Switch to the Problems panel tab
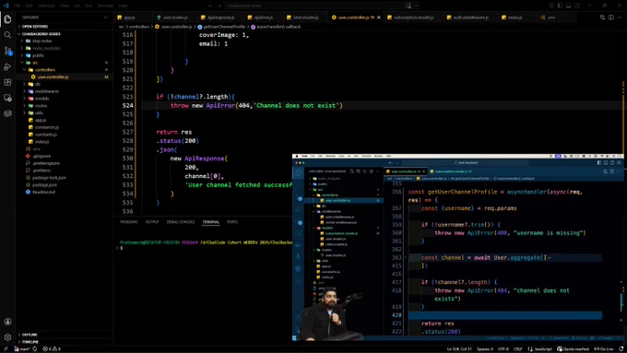Screen dimensions: 627x353 click(129, 222)
